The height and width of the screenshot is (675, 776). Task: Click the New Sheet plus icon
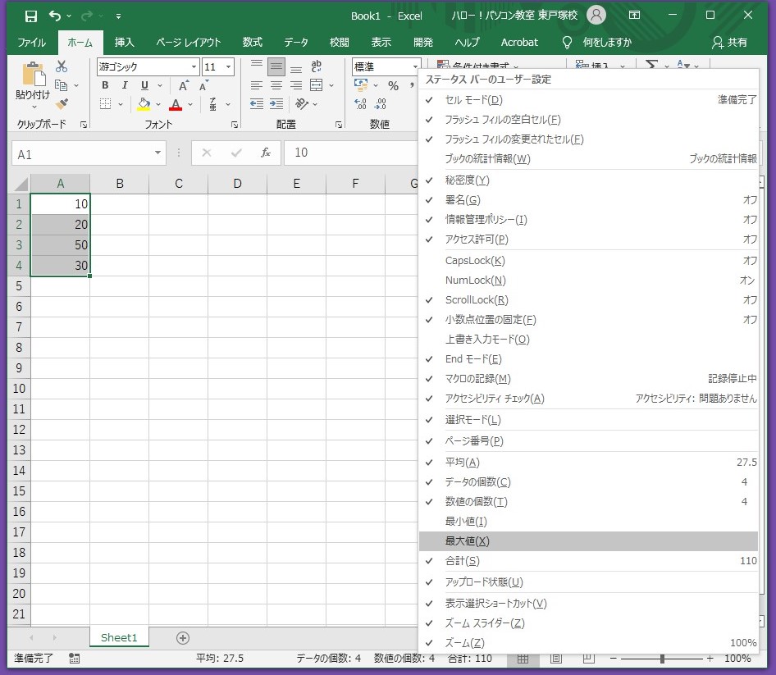[183, 638]
